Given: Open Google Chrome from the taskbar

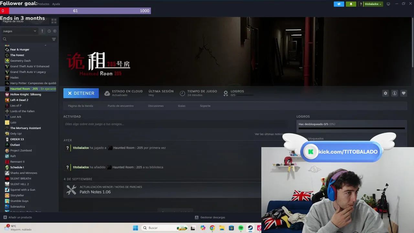Looking at the screenshot, I should (x=212, y=228).
